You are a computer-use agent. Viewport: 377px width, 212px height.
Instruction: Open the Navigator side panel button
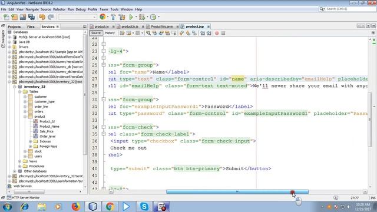(x=3, y=38)
